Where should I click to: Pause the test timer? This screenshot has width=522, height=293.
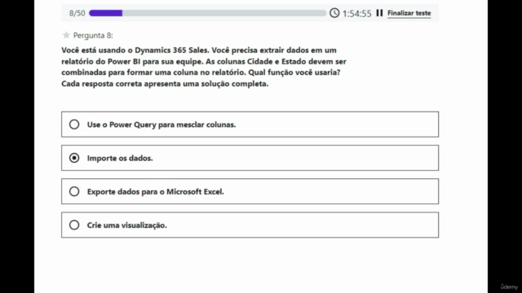pyautogui.click(x=379, y=13)
